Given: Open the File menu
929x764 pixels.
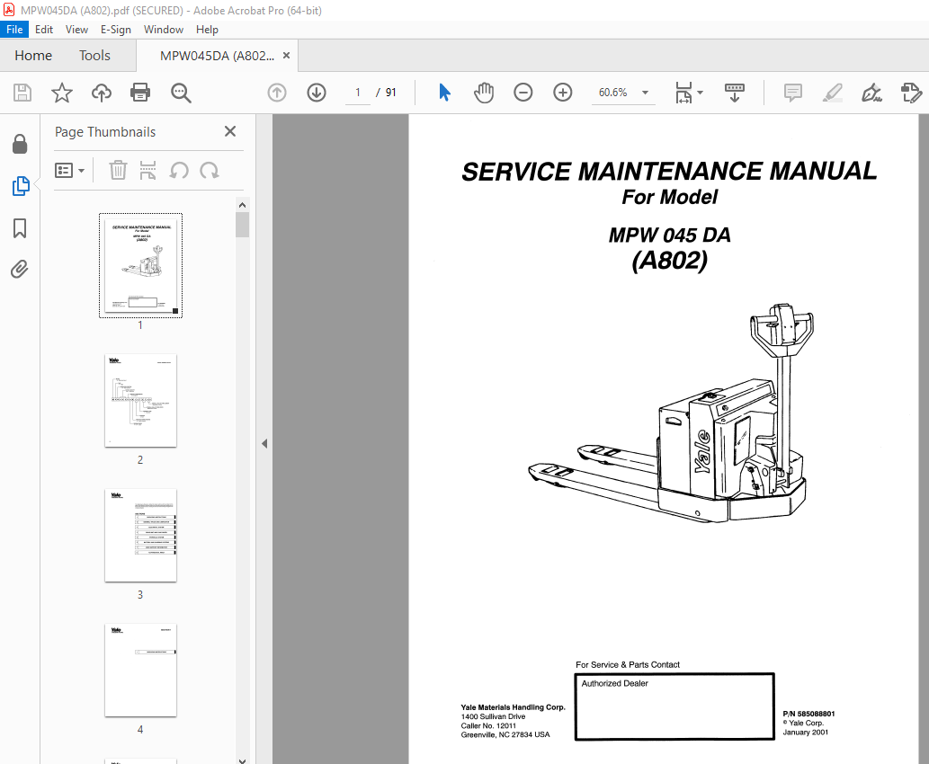Looking at the screenshot, I should 14,30.
